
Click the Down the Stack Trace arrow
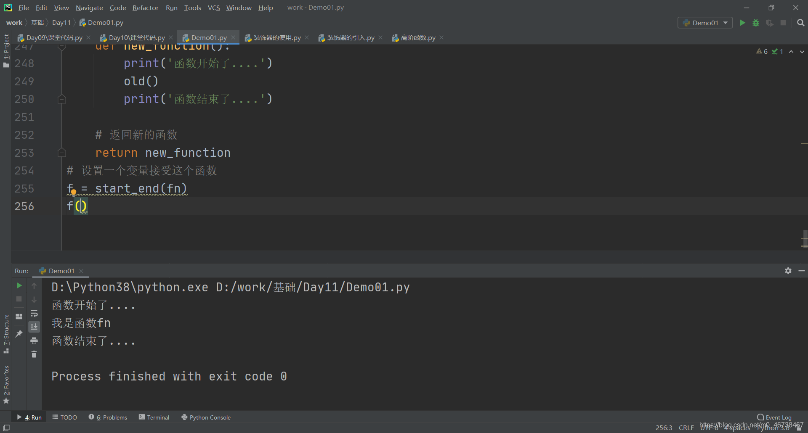[34, 299]
